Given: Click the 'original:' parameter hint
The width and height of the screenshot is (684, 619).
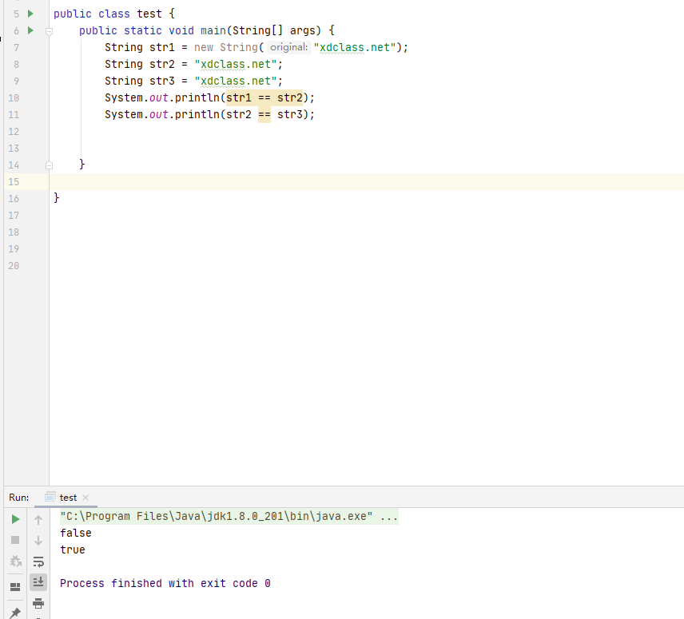Looking at the screenshot, I should pos(288,47).
